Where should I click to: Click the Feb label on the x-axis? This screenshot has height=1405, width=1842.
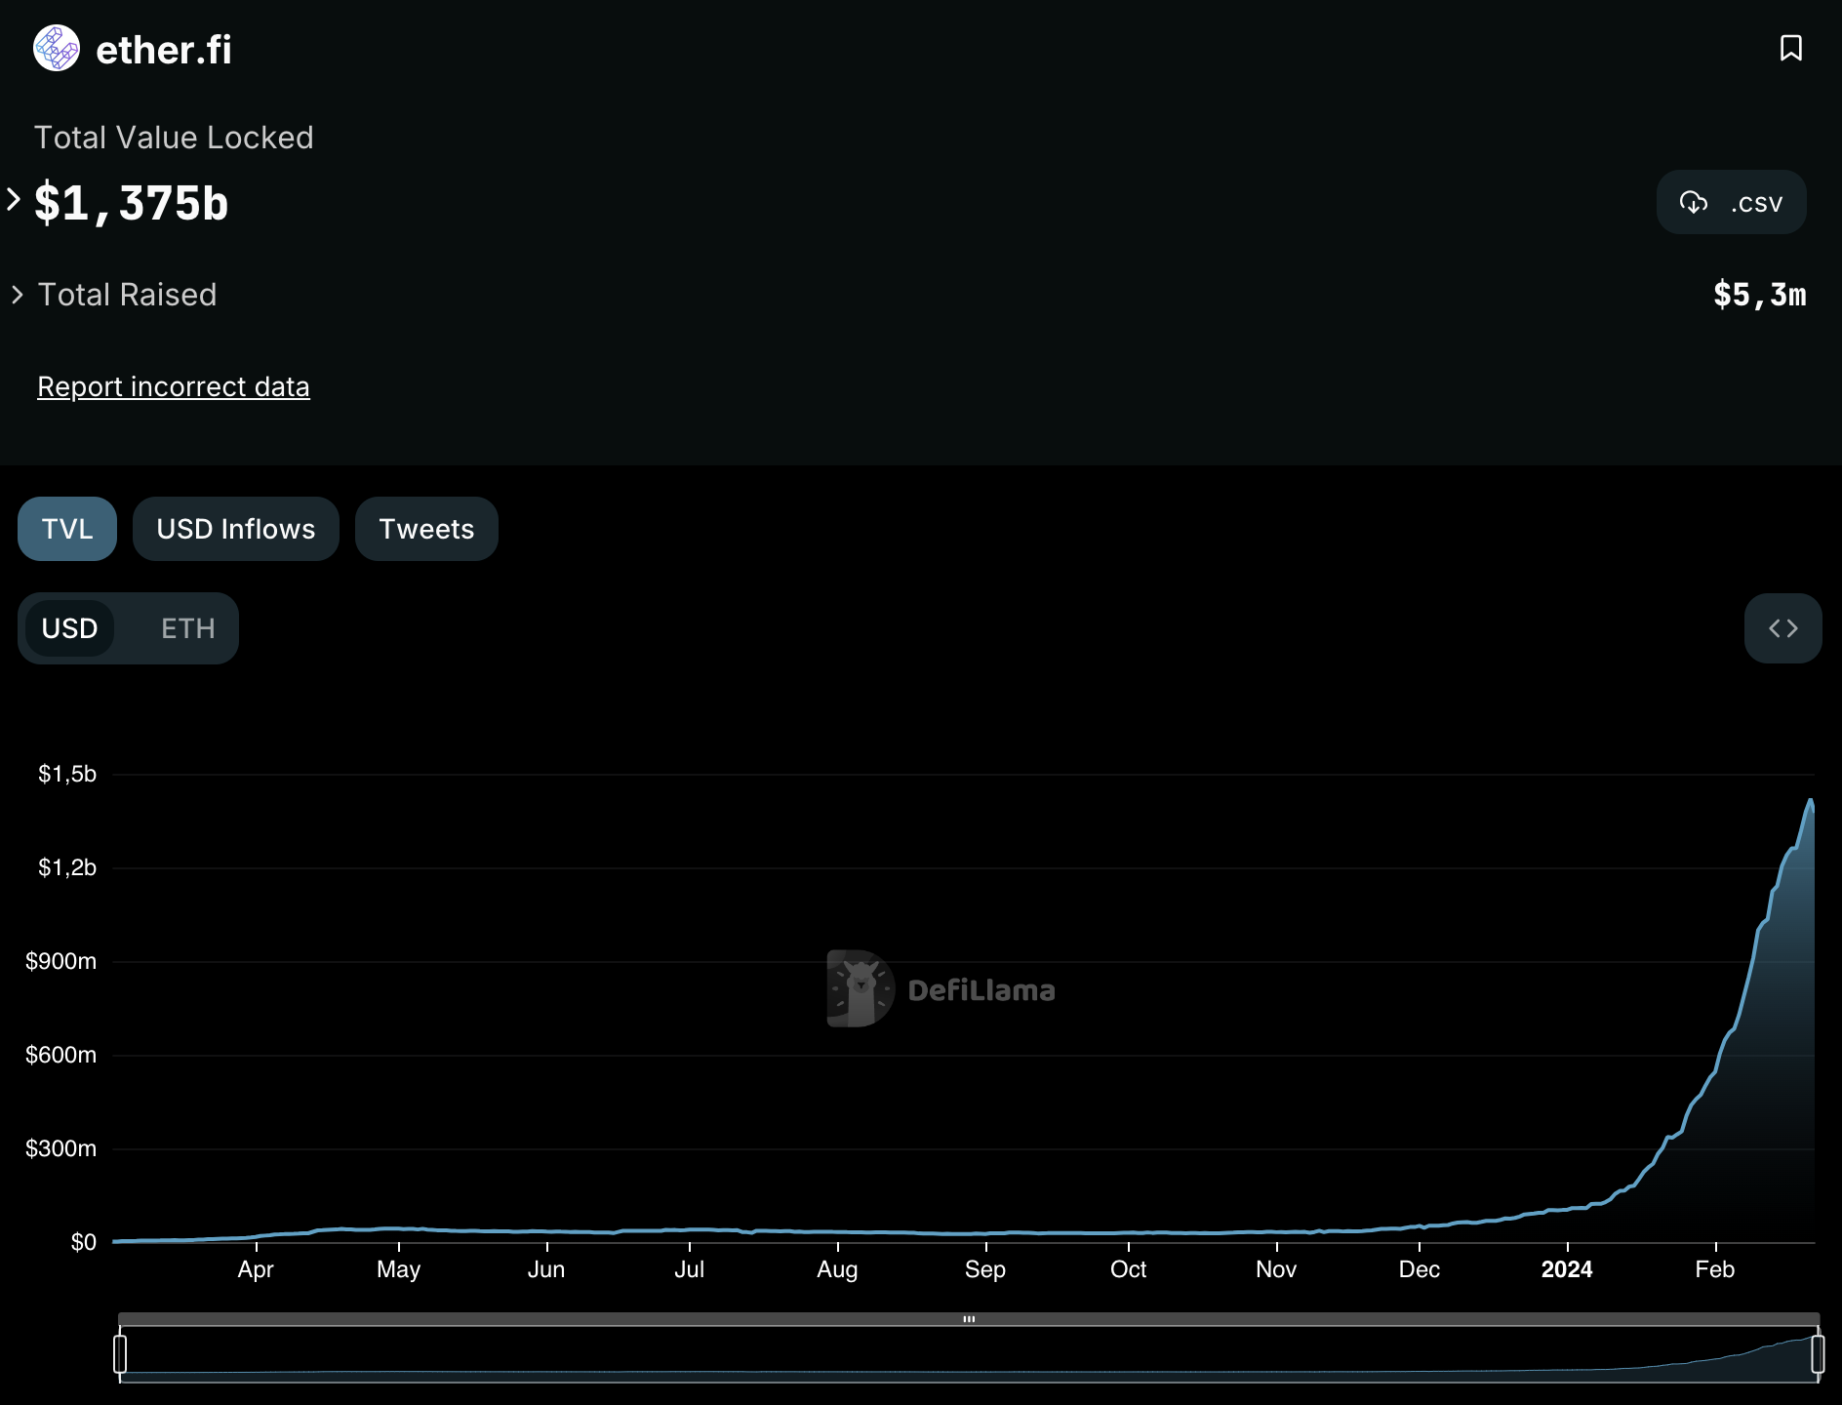[1714, 1269]
